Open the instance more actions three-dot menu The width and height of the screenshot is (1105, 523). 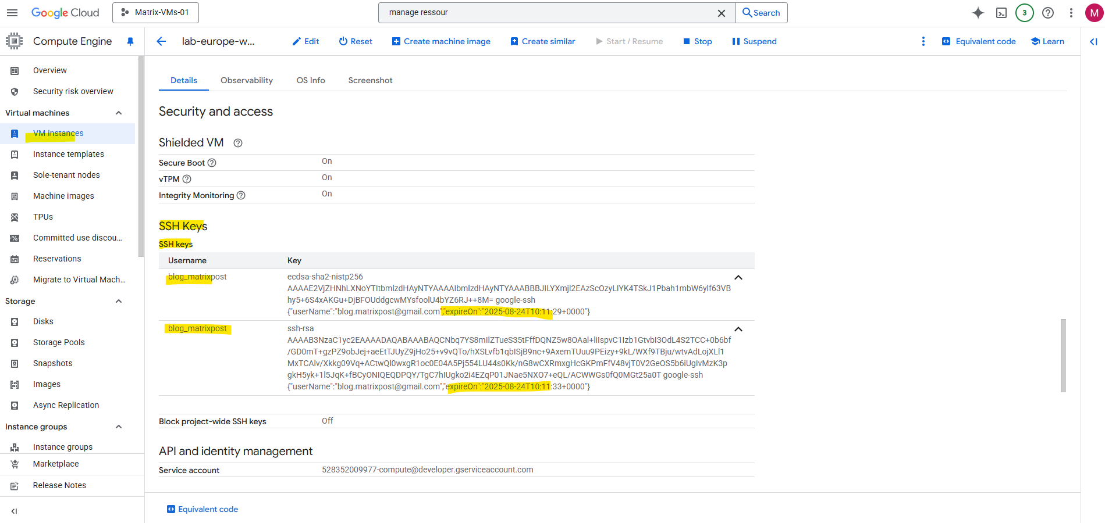click(x=923, y=41)
